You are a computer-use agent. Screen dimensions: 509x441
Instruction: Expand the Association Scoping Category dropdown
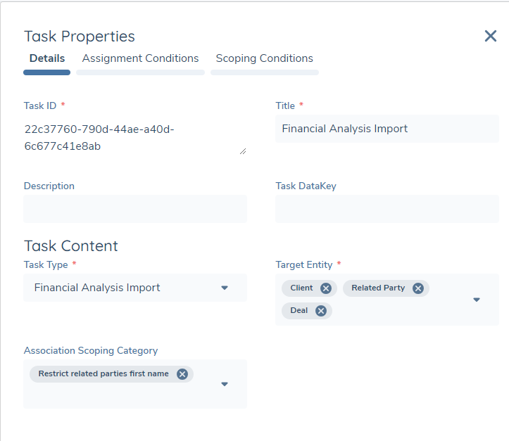[225, 384]
